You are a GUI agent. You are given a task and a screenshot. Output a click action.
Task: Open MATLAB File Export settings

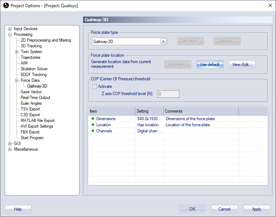38,121
